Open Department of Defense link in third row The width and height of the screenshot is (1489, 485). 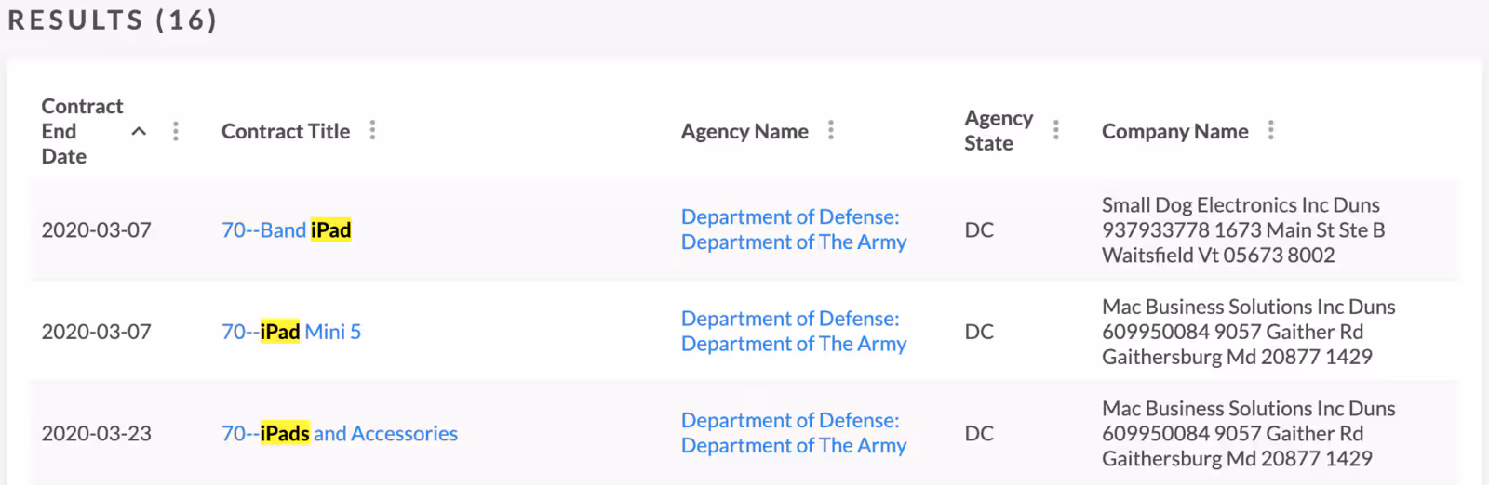pyautogui.click(x=794, y=433)
